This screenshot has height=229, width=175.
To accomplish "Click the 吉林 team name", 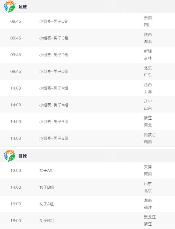I will coord(148,58).
